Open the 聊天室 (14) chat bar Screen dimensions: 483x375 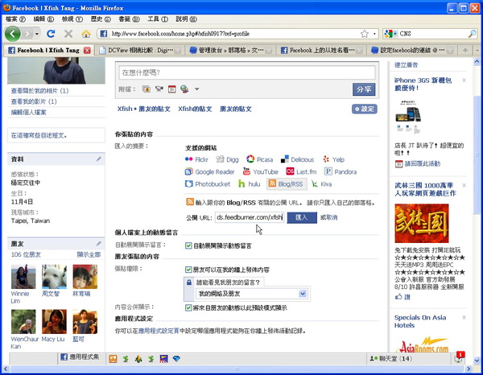click(391, 358)
